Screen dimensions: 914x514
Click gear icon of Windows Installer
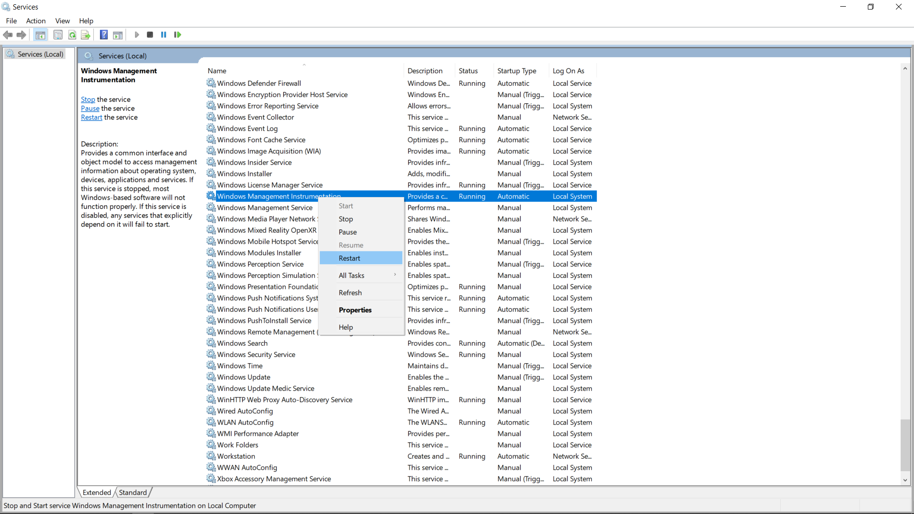pyautogui.click(x=211, y=173)
